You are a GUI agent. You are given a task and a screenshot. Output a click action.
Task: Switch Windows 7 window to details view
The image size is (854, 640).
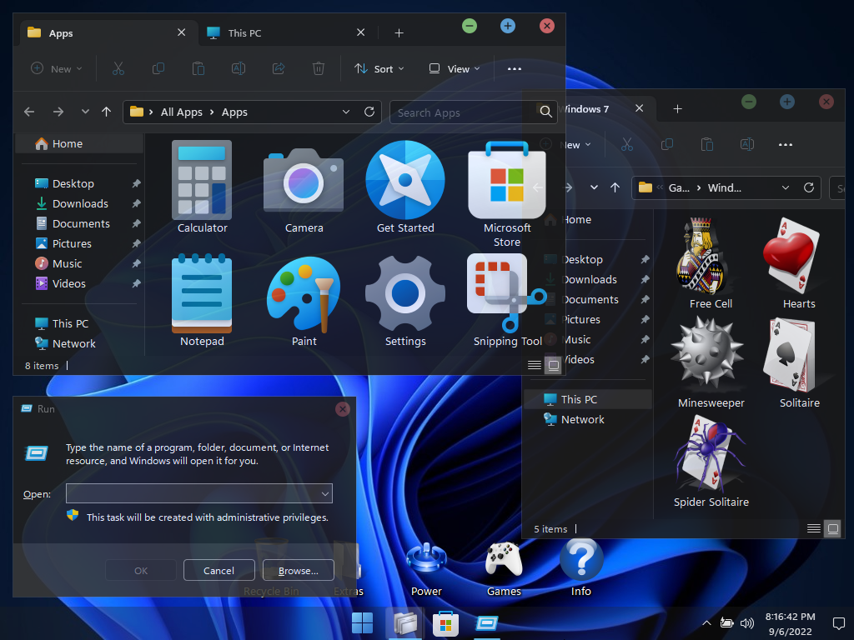[x=814, y=528]
